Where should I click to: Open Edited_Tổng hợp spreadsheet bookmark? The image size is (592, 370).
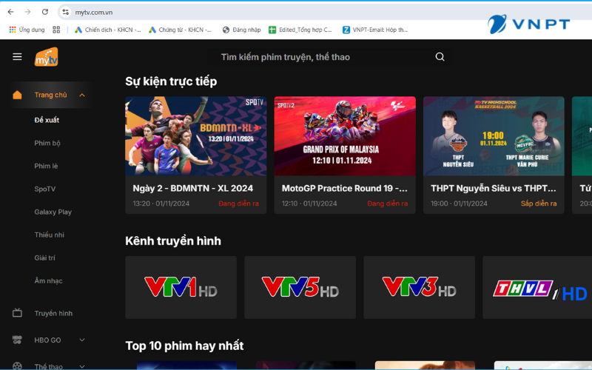[300, 30]
